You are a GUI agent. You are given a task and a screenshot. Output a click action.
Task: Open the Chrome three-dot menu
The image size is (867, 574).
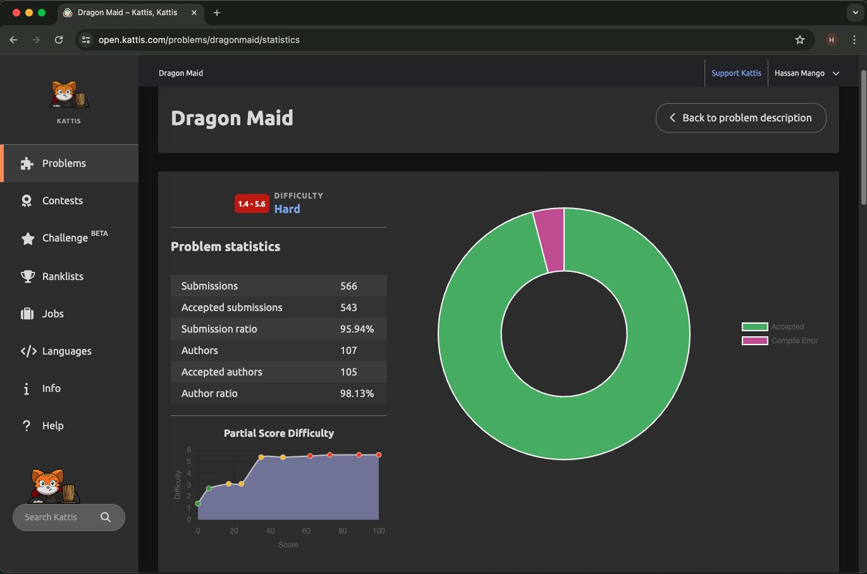coord(854,40)
